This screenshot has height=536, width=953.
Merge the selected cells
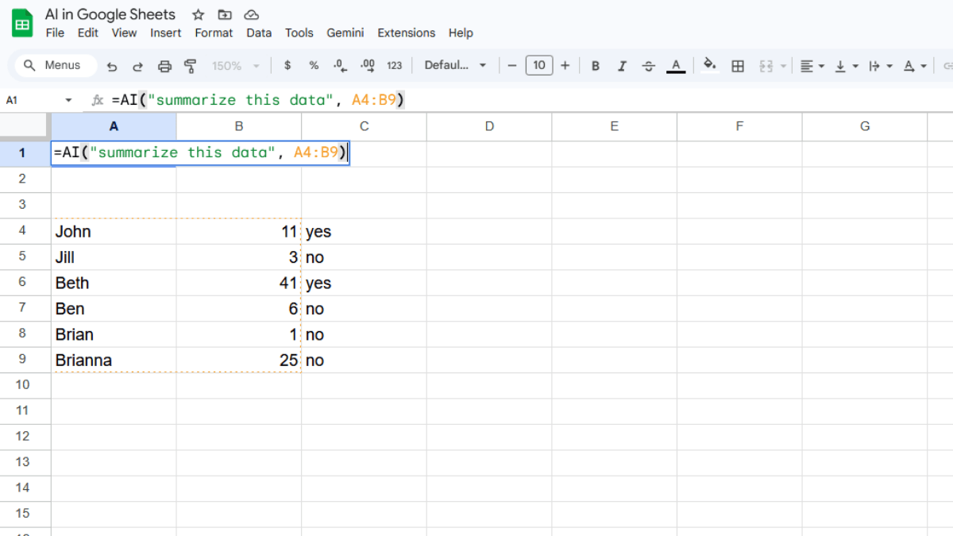click(766, 65)
